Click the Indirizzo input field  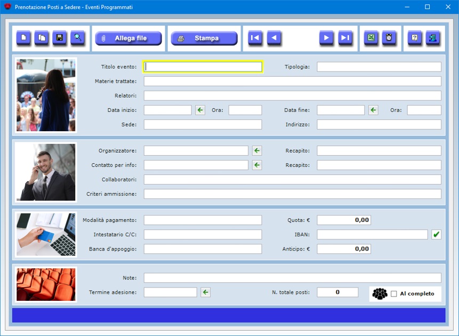tap(379, 124)
